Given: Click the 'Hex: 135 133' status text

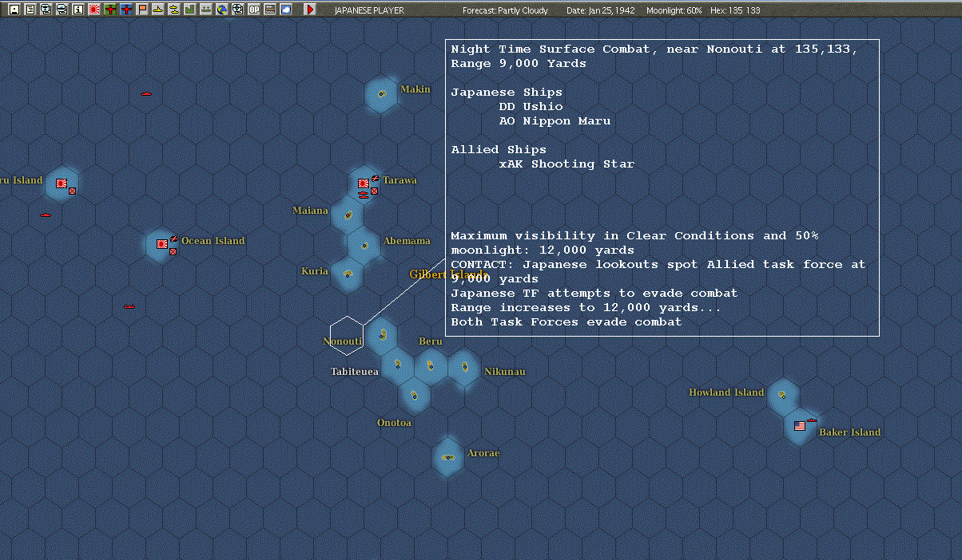Looking at the screenshot, I should pyautogui.click(x=735, y=10).
